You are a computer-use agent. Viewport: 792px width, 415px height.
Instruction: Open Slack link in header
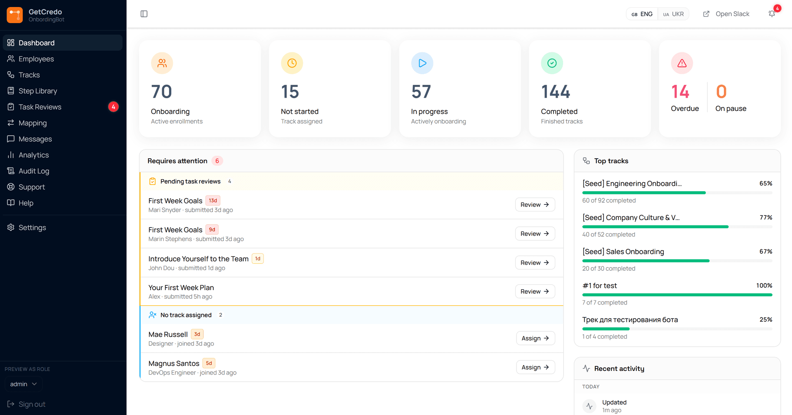[726, 14]
